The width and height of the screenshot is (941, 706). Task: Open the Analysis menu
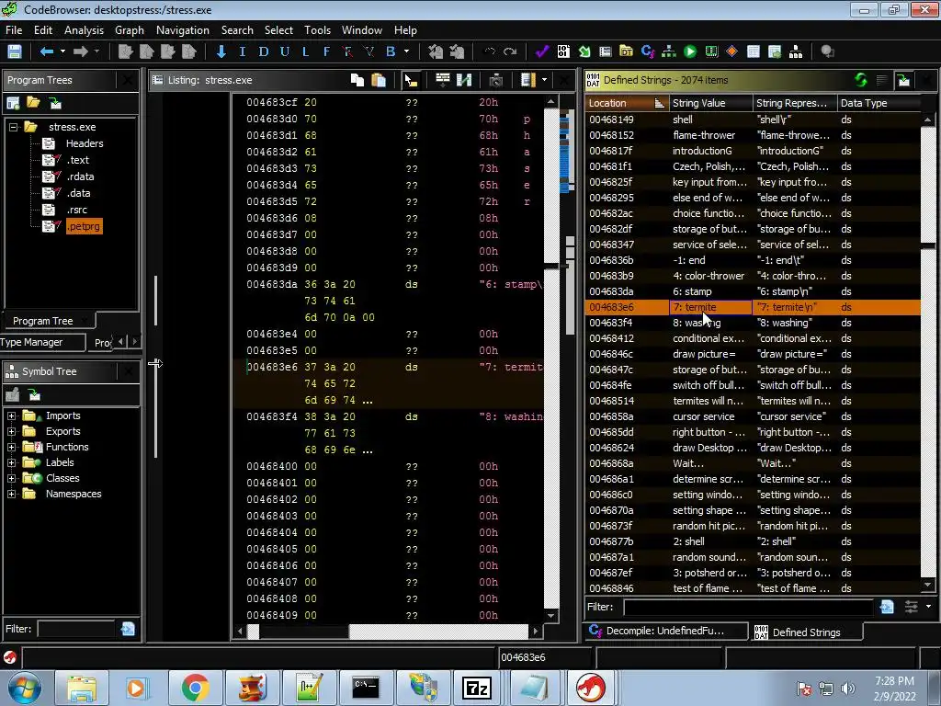pos(84,30)
